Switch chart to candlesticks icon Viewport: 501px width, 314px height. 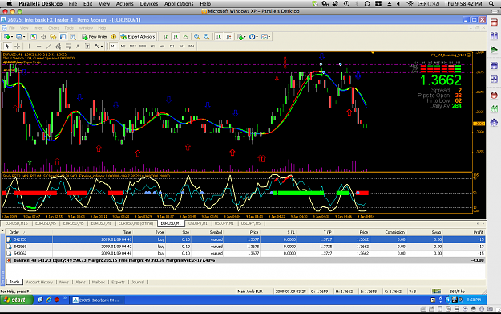click(176, 37)
